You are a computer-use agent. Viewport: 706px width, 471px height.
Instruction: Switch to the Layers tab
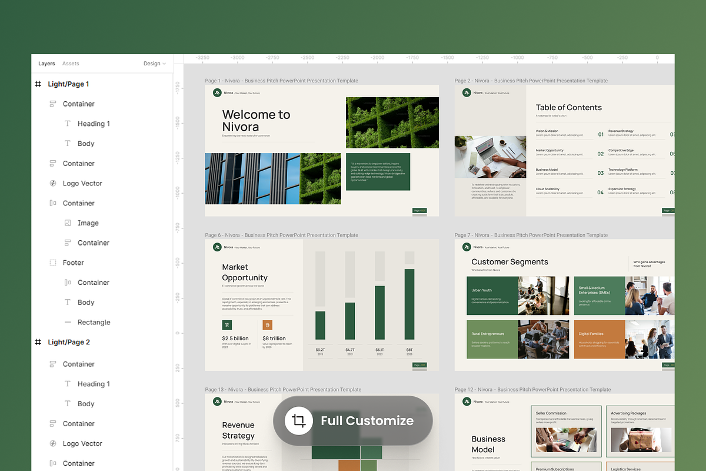click(x=46, y=64)
